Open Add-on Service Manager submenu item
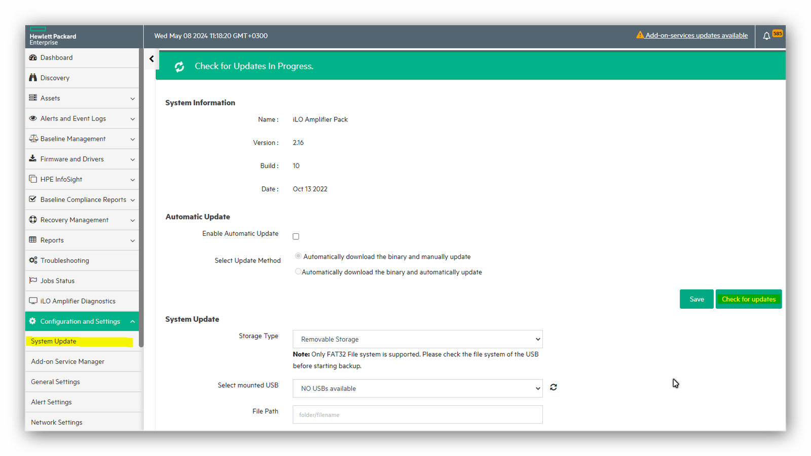 coord(82,361)
